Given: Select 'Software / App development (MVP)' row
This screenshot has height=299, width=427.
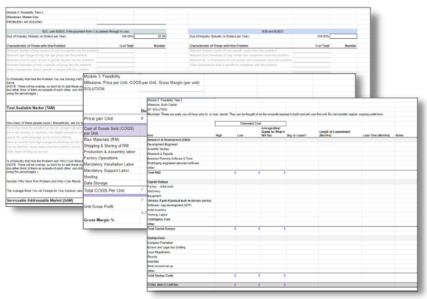Looking at the screenshot, I should pos(170,205).
